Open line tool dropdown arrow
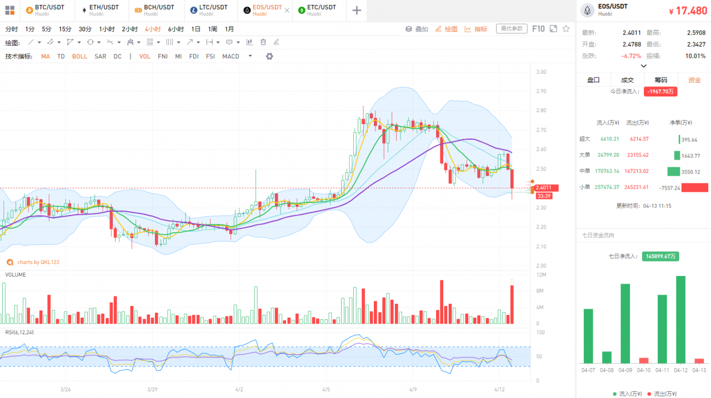The image size is (711, 398). click(x=39, y=43)
